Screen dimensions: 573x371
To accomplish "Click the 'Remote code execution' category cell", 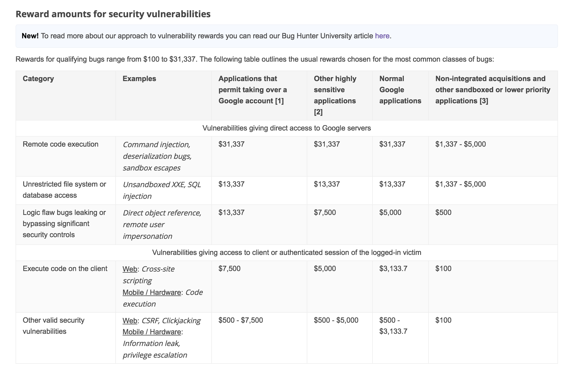I will point(60,144).
